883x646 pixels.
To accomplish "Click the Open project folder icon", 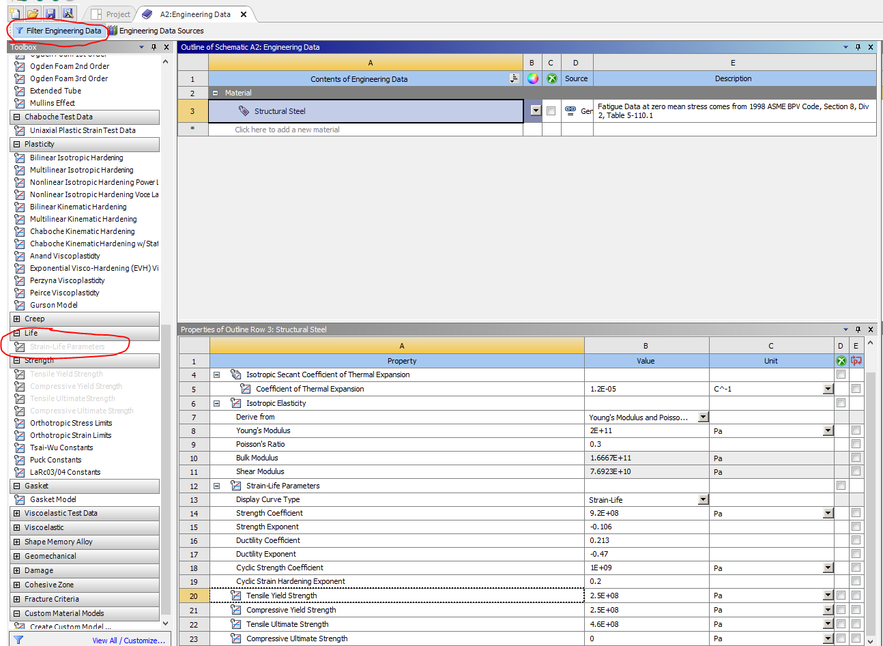I will tap(32, 13).
